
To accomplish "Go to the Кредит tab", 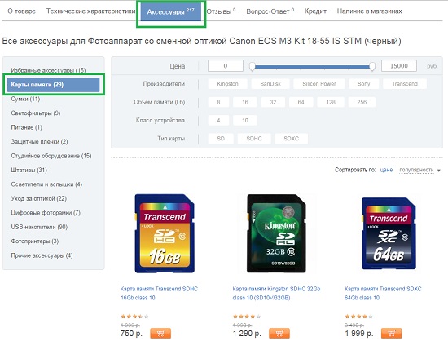I will (x=315, y=11).
